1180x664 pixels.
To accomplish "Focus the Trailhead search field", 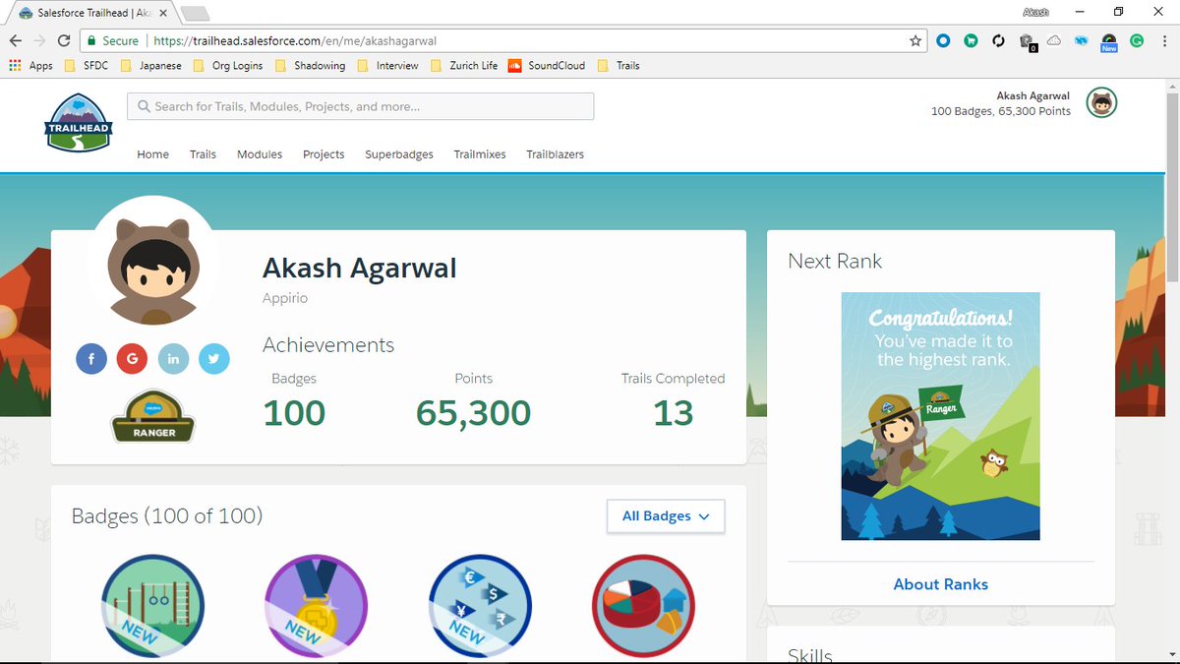I will (x=360, y=106).
